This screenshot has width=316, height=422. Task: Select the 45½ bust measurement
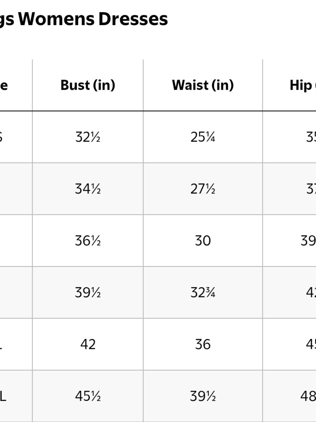pos(88,396)
